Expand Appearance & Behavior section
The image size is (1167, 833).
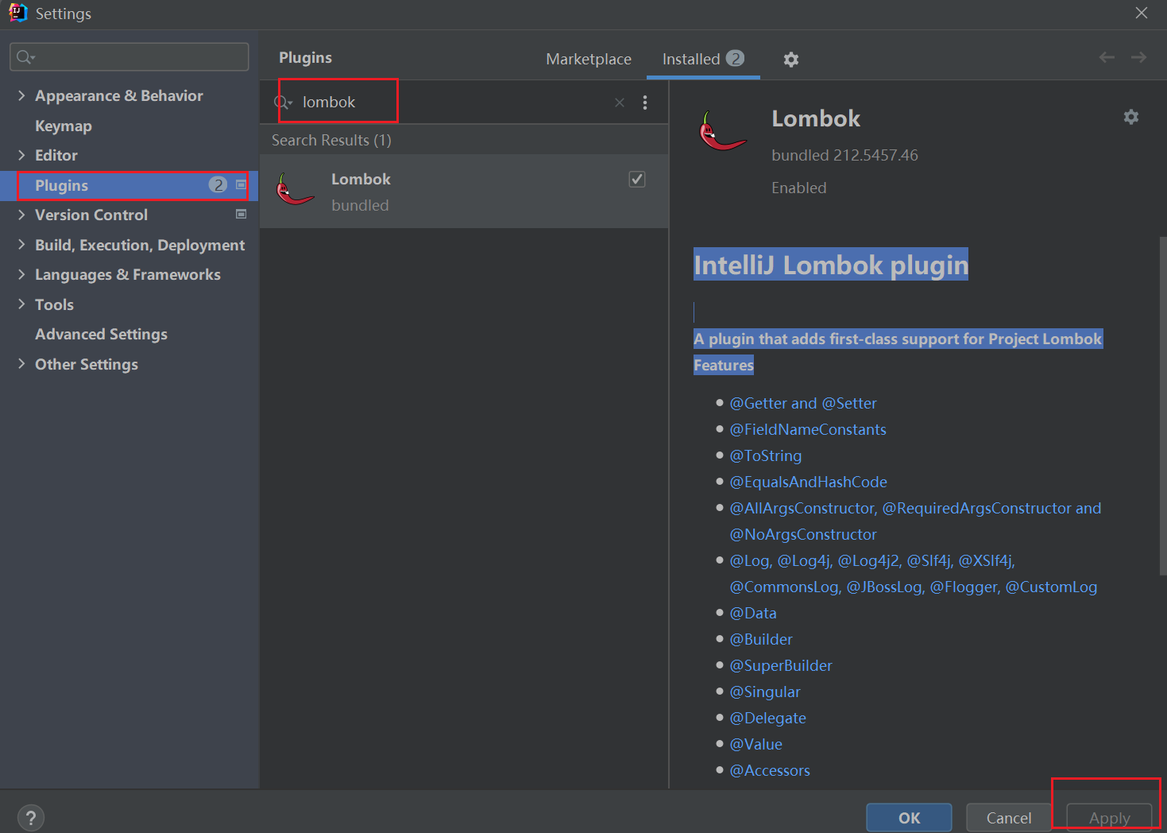pos(21,95)
